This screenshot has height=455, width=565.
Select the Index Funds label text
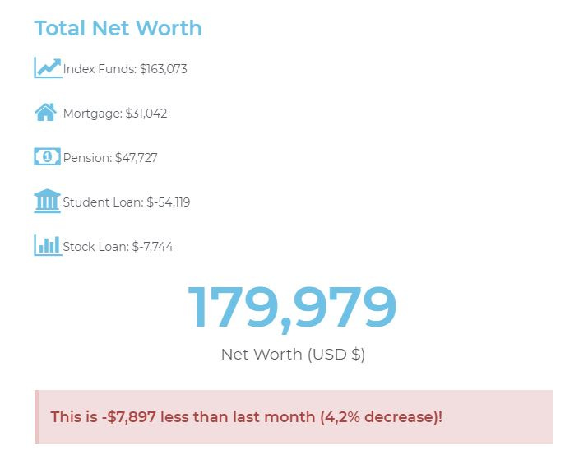point(99,69)
